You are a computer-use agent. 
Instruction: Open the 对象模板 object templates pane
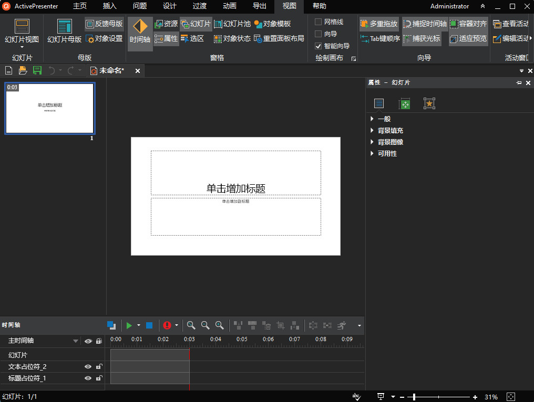pyautogui.click(x=272, y=24)
